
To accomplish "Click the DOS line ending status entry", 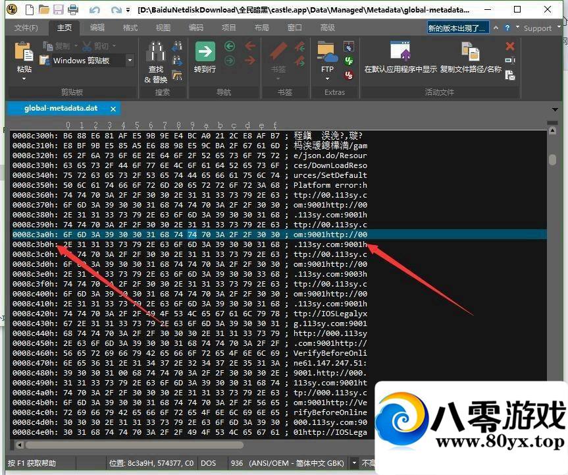I will pos(208,463).
